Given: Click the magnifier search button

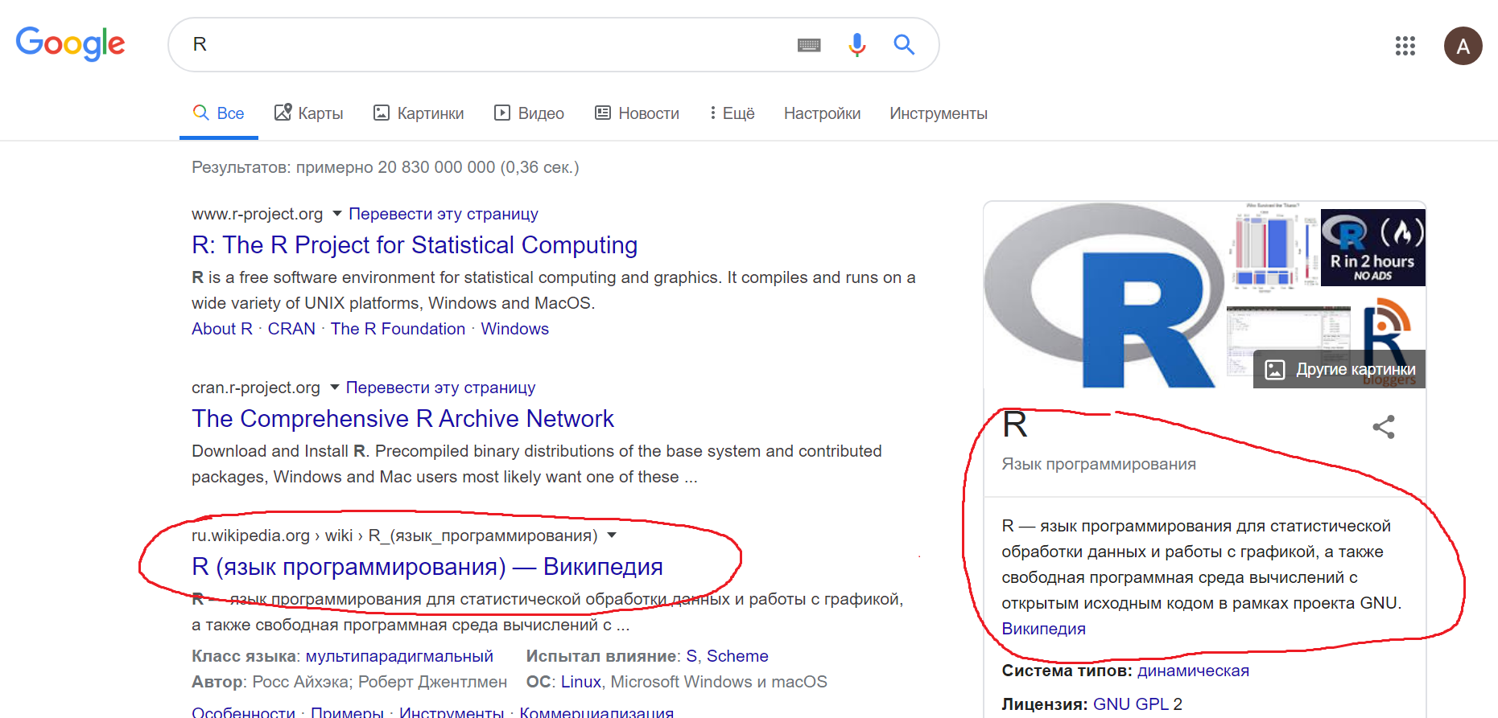Looking at the screenshot, I should [904, 44].
